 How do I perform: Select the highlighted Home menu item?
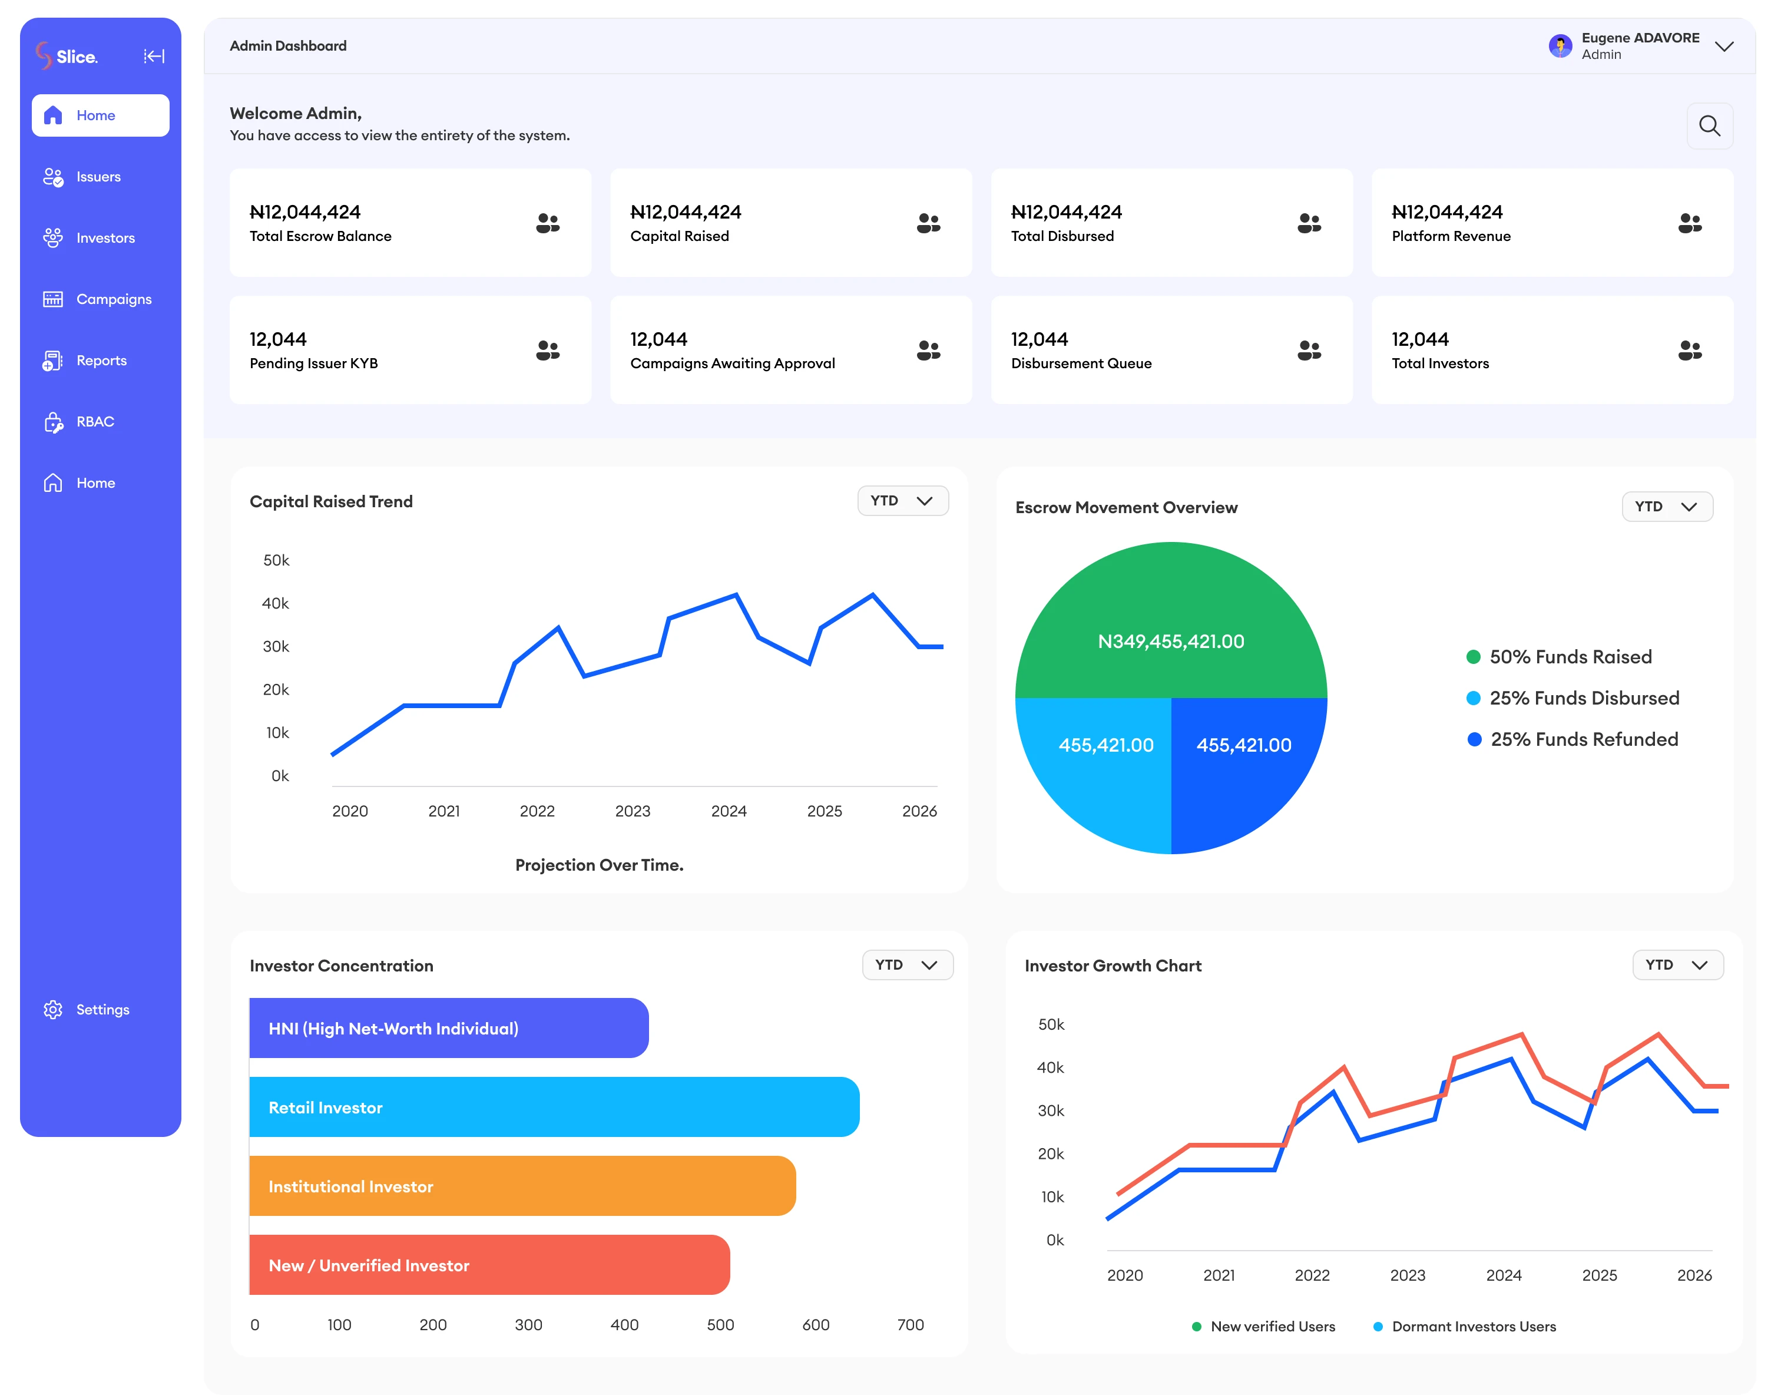click(x=101, y=115)
